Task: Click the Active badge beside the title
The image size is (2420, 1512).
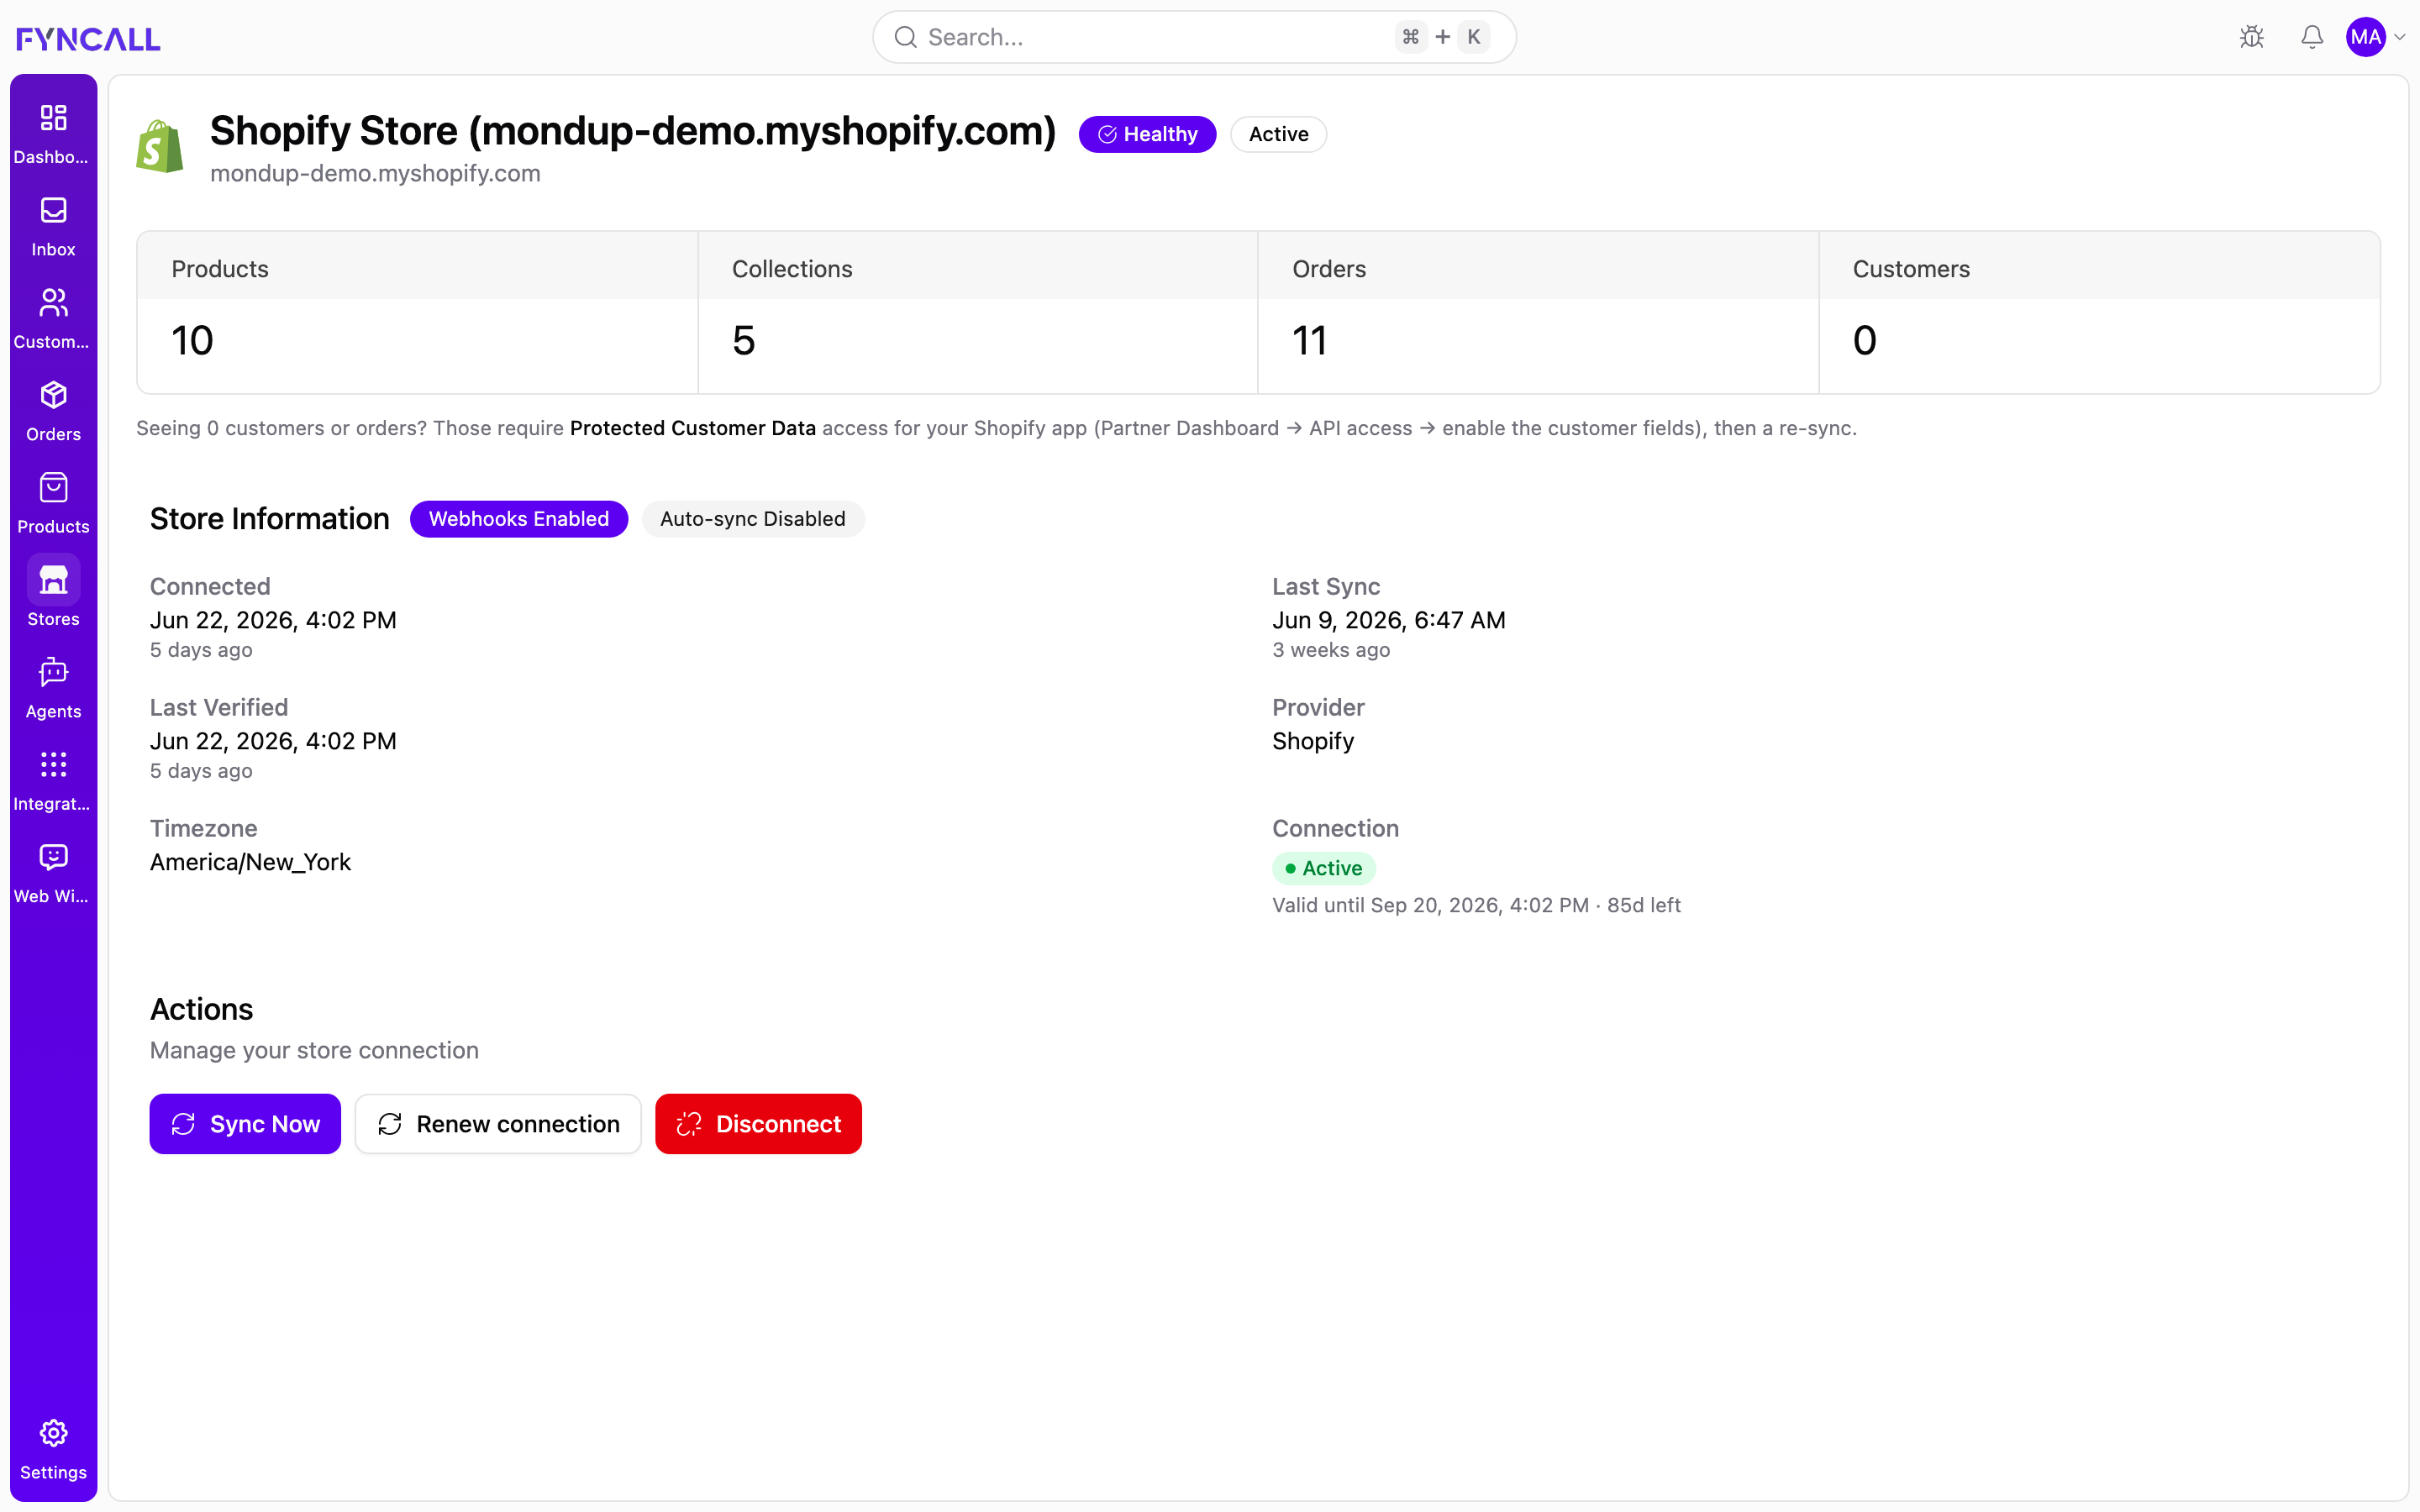Action: tap(1278, 134)
